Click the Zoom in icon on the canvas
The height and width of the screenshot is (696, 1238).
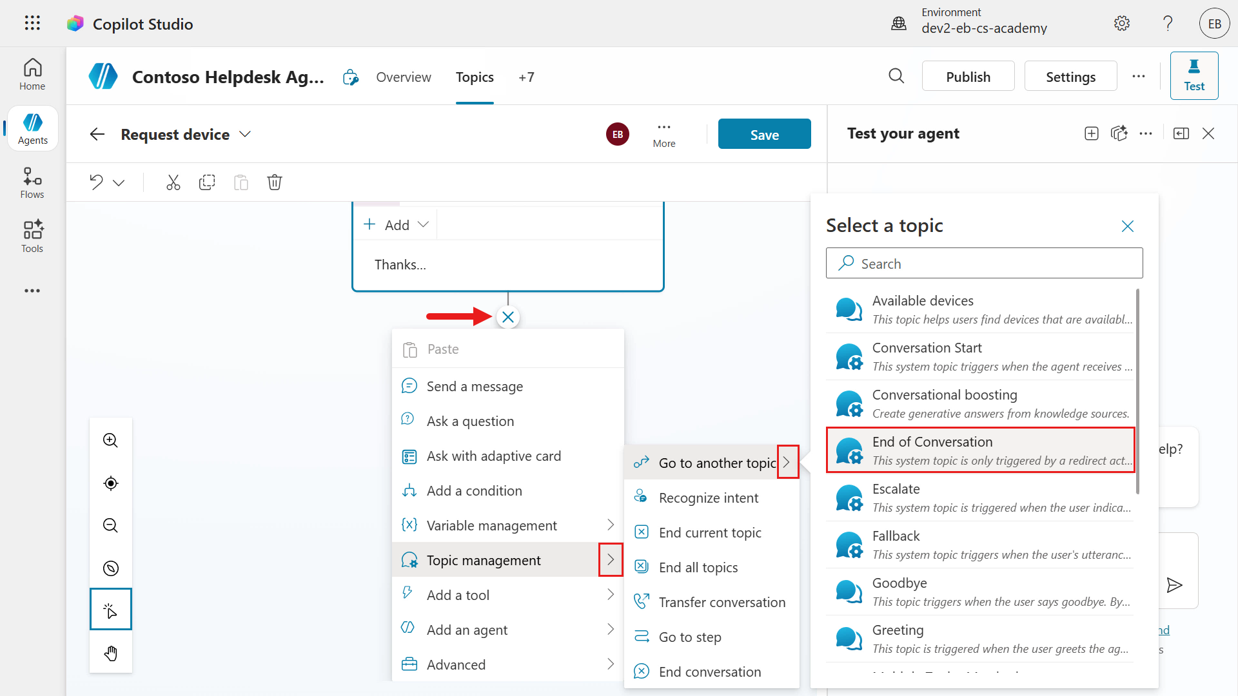[110, 440]
